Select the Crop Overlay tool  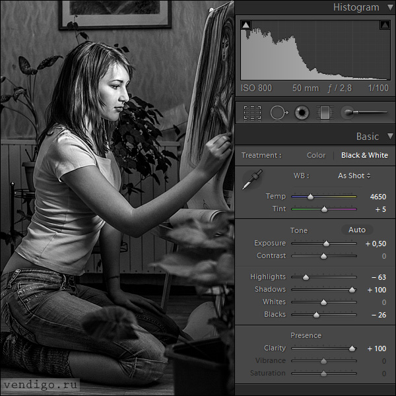click(x=252, y=113)
